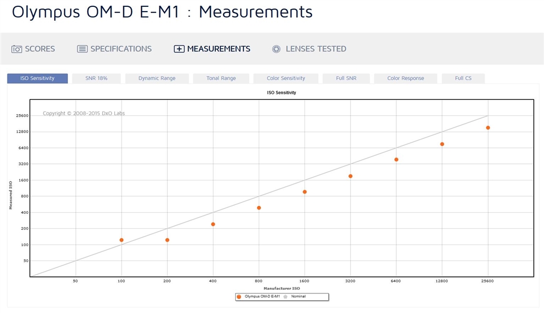Click the data point at manufacturer ISO 12800
The image size is (544, 313).
tap(442, 144)
